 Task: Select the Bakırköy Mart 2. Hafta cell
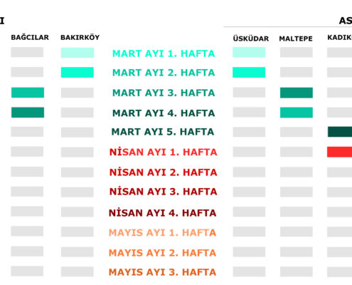coord(78,73)
